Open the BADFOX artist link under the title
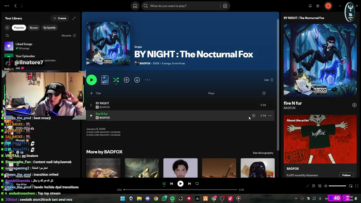361x203 pixels. tap(145, 63)
